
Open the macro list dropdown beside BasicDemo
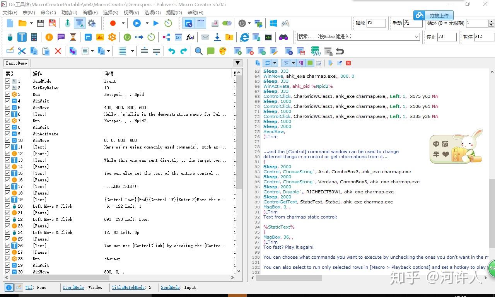[x=237, y=63]
